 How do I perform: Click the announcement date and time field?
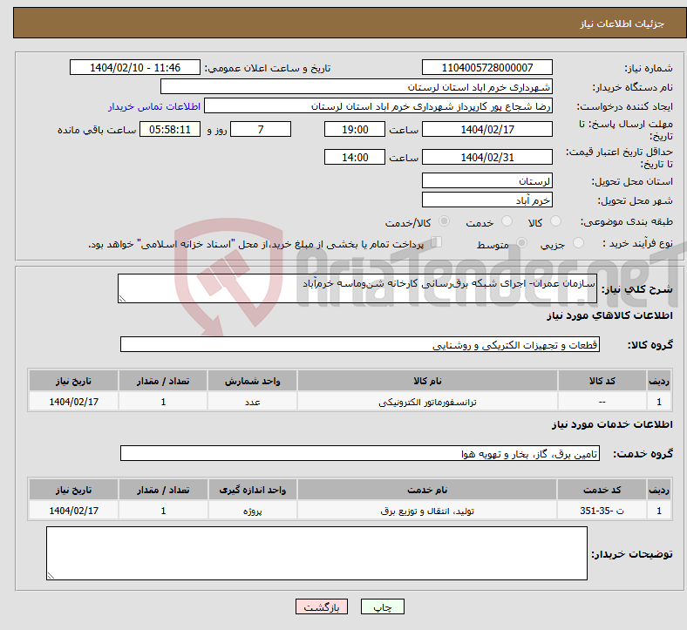click(x=135, y=67)
